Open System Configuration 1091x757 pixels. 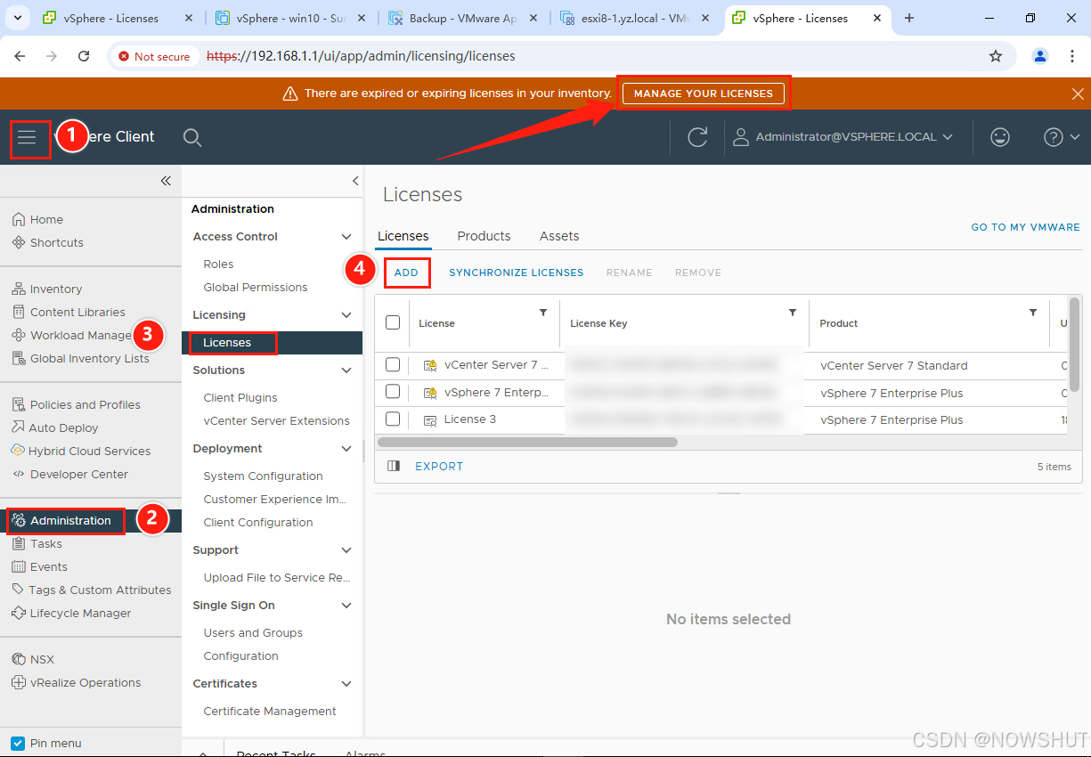coord(263,476)
